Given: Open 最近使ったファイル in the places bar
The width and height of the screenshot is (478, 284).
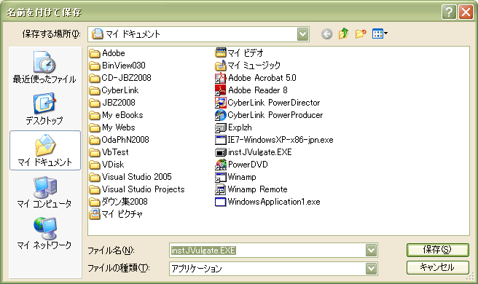Looking at the screenshot, I should coord(44,68).
